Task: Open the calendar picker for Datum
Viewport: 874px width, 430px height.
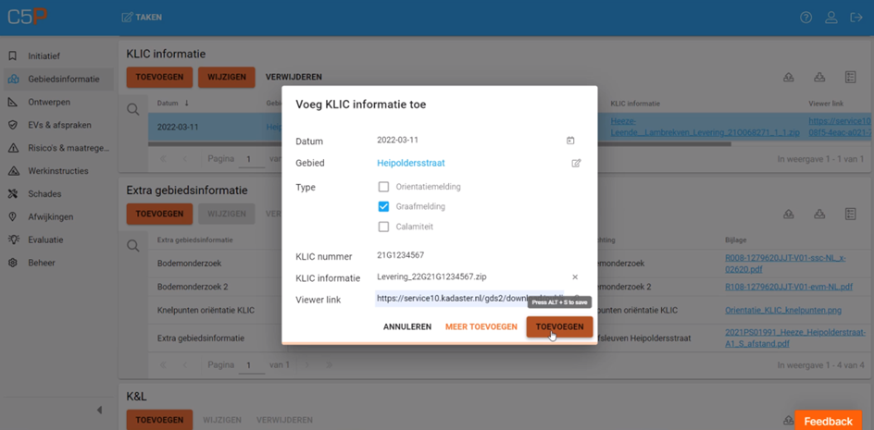Action: click(x=570, y=141)
